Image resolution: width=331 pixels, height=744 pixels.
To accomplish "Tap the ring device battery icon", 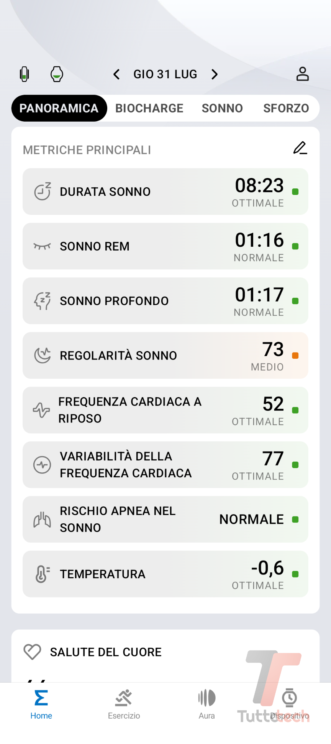I will click(57, 74).
